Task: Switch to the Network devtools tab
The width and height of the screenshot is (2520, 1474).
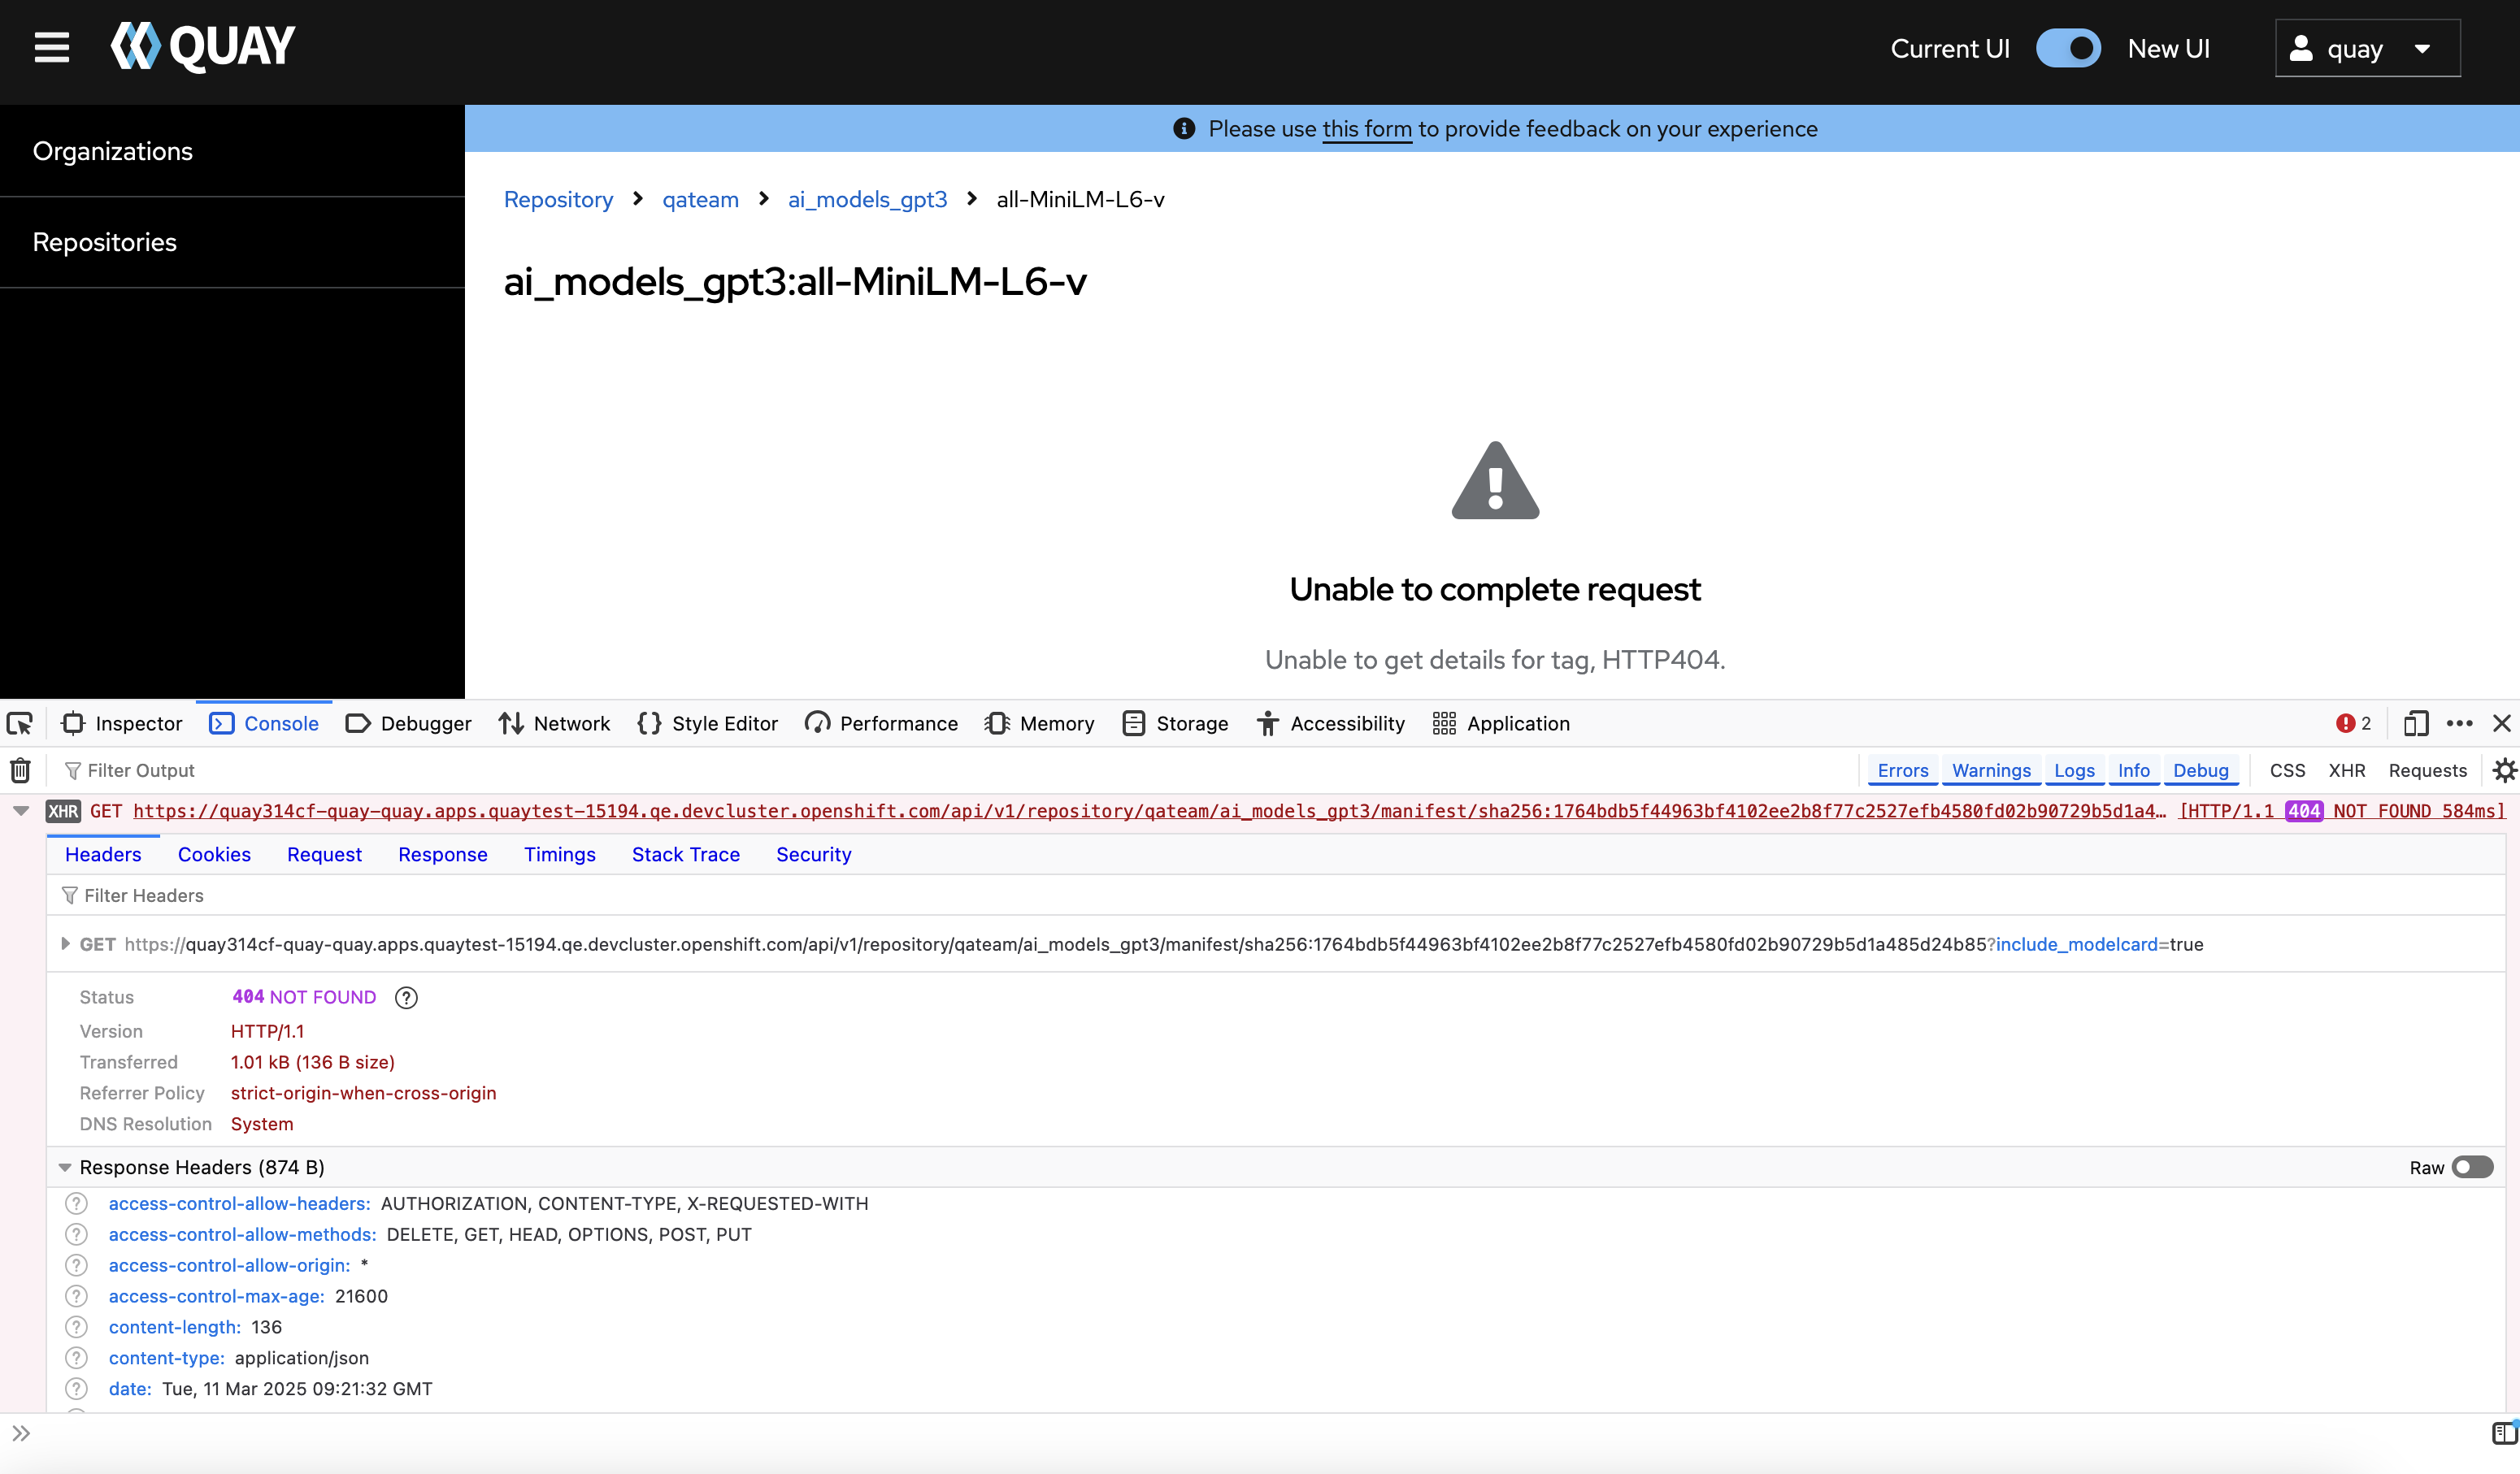Action: tap(555, 723)
